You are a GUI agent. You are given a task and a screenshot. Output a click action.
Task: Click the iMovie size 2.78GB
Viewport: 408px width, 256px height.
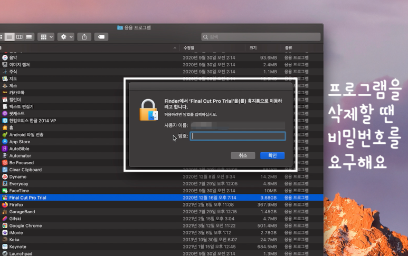tap(269, 233)
